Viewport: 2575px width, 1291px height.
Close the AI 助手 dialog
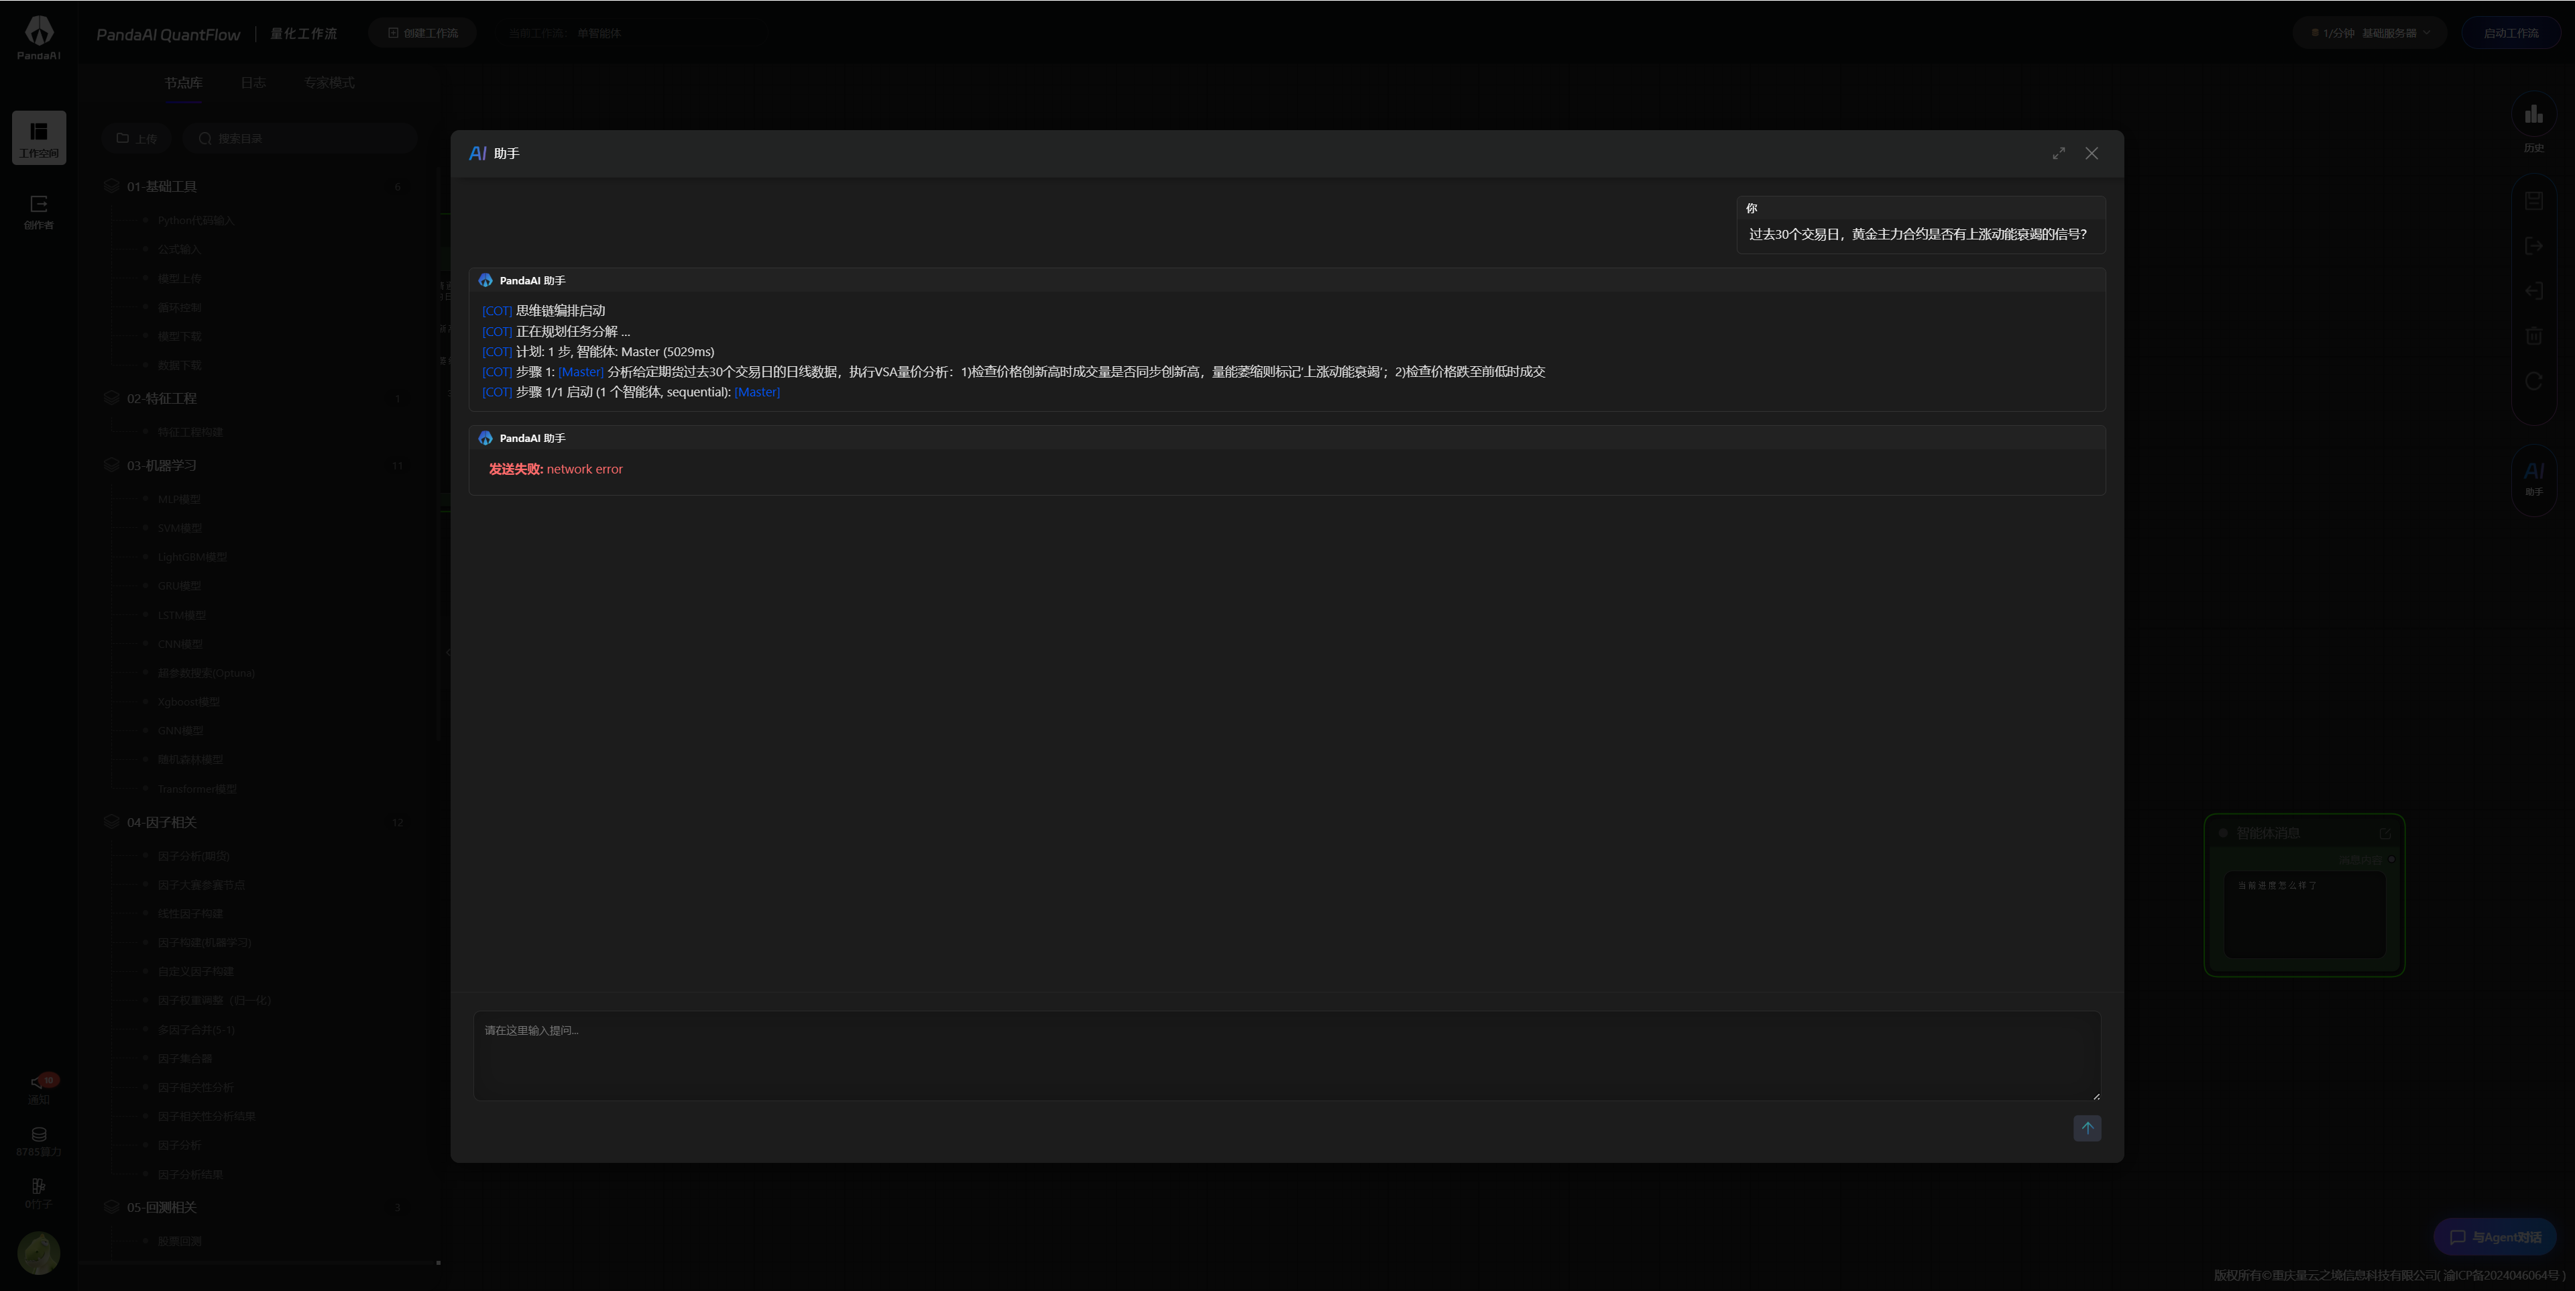pos(2092,153)
